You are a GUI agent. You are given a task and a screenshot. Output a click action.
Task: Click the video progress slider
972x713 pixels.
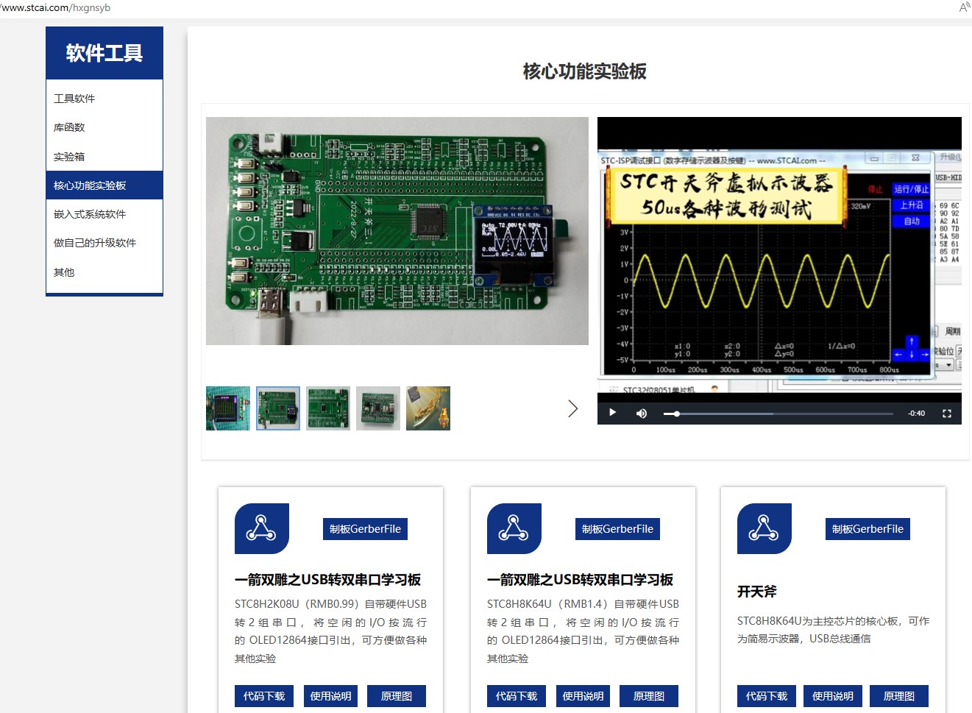click(x=778, y=414)
